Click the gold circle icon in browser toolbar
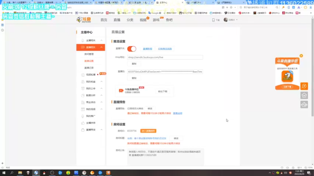 tap(305, 7)
